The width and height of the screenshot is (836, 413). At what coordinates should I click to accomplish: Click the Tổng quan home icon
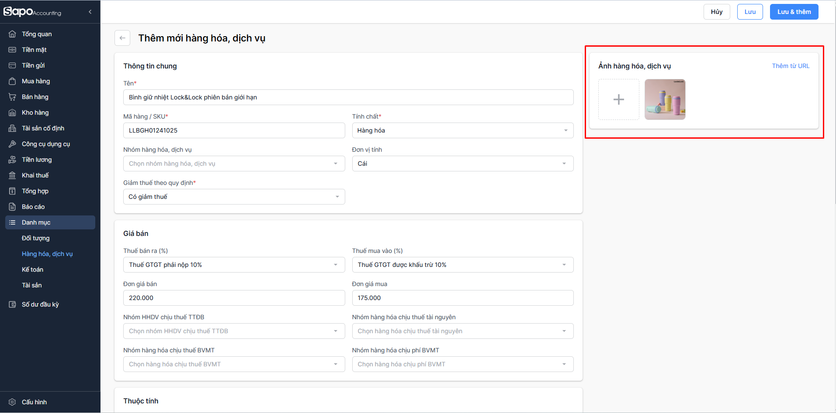(x=12, y=34)
